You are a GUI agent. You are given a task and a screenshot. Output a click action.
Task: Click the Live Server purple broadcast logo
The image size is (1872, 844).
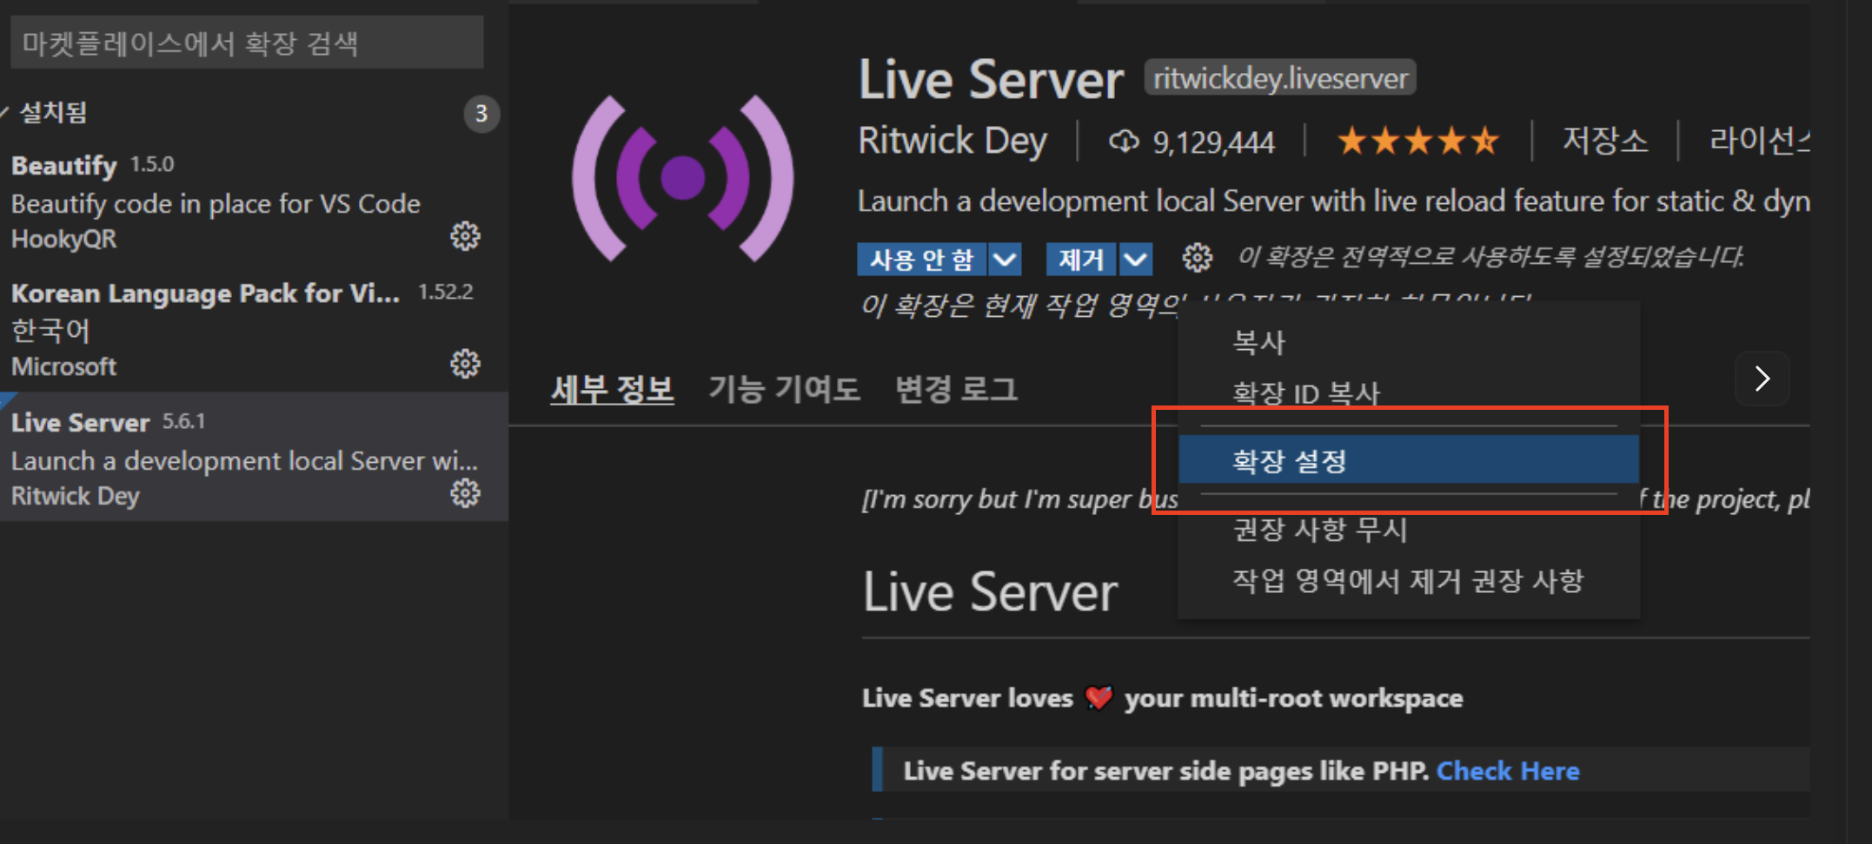[x=682, y=178]
